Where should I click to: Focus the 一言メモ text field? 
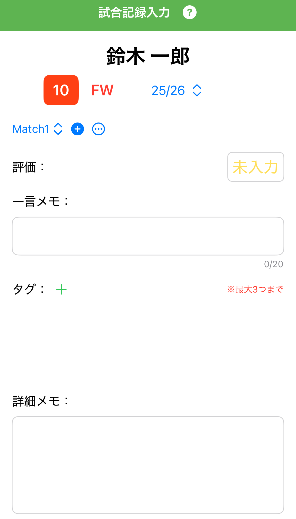click(148, 236)
